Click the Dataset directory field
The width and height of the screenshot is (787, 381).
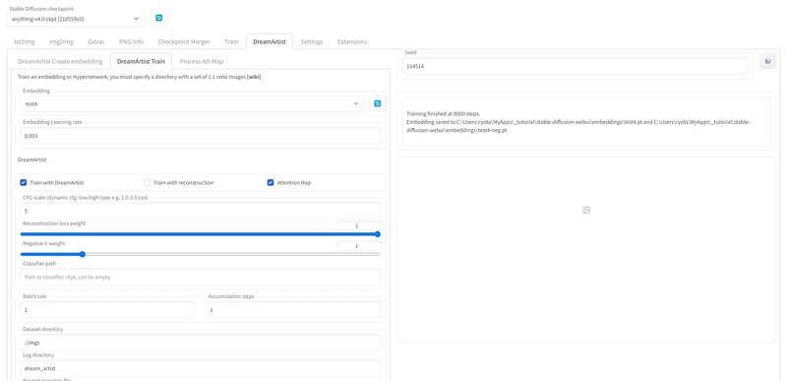(x=201, y=343)
